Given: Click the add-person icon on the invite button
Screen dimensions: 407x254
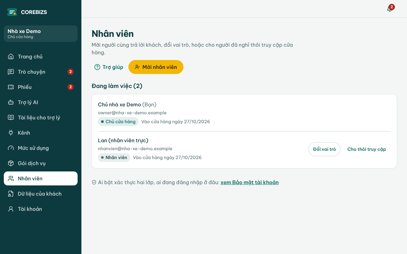Looking at the screenshot, I should (x=137, y=67).
